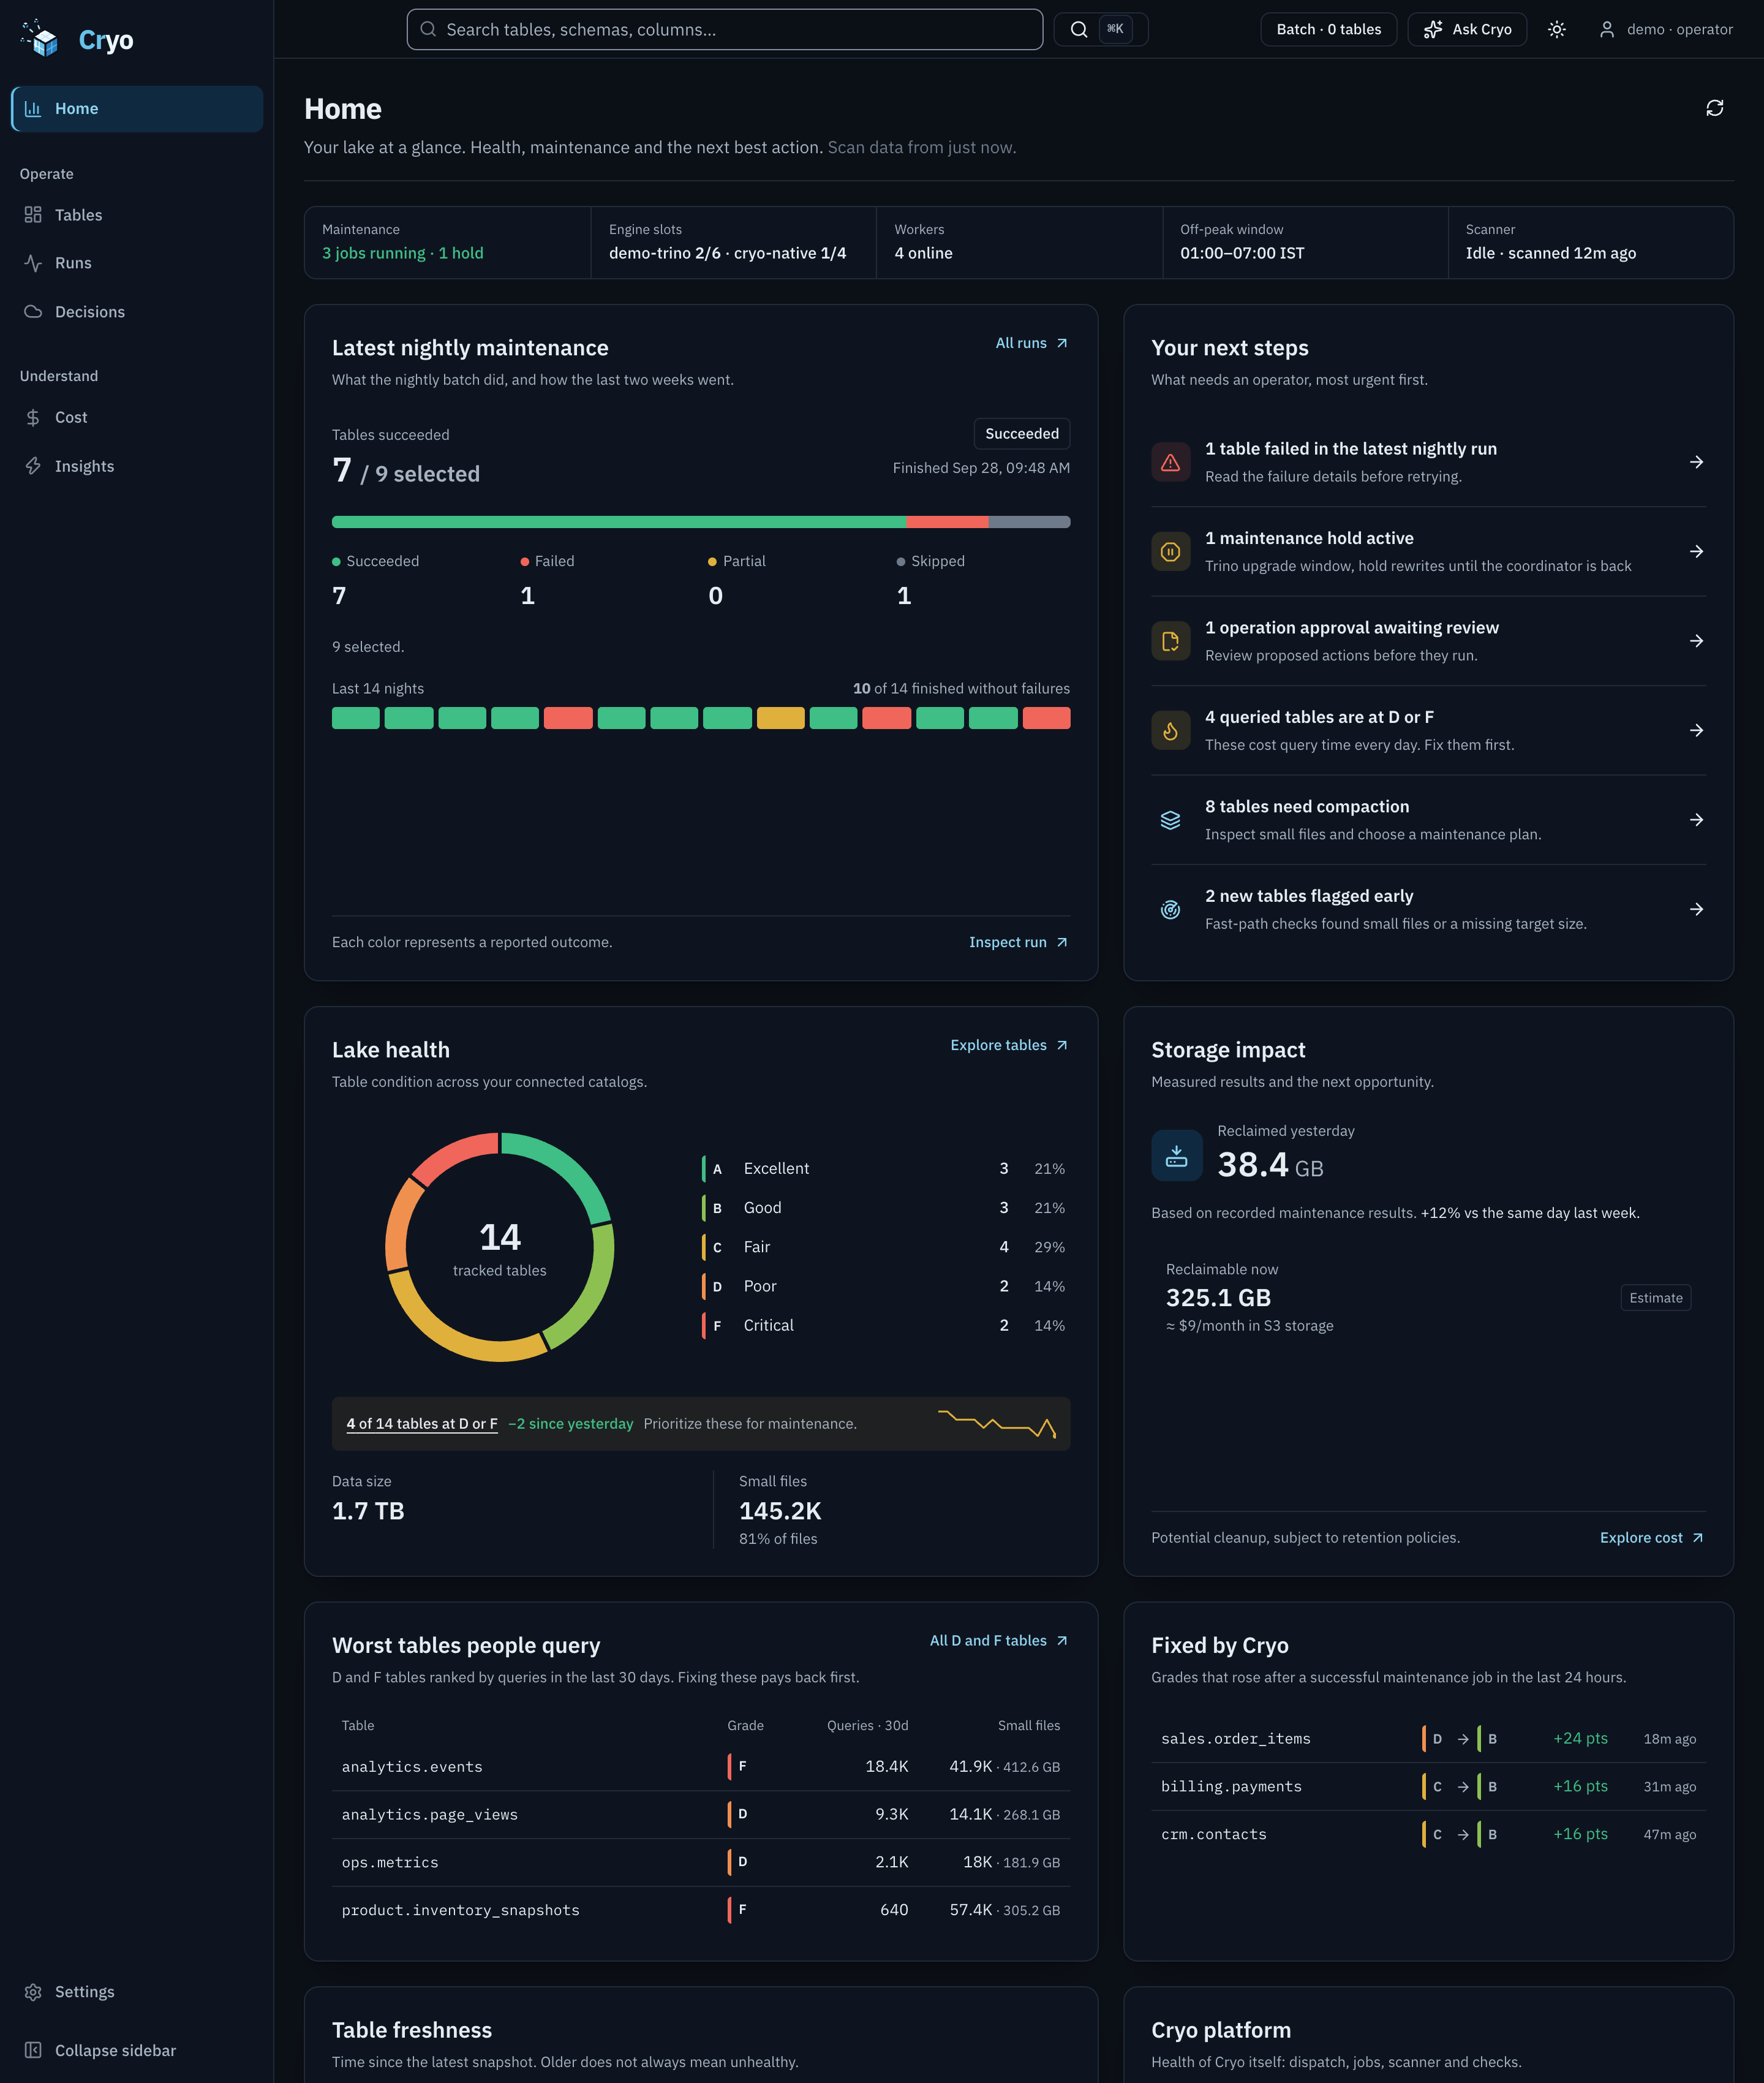This screenshot has width=1764, height=2083.
Task: Click the radar icon for new tables flagged
Action: click(x=1170, y=909)
